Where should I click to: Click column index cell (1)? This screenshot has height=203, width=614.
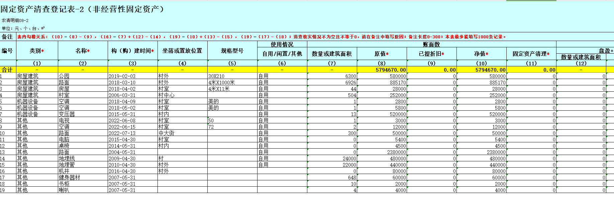pyautogui.click(x=37, y=63)
